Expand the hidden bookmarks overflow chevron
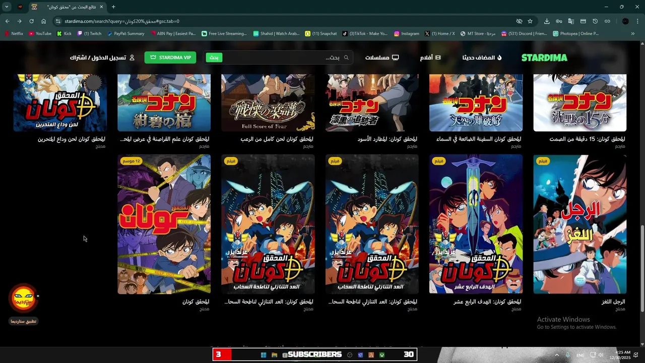 click(633, 34)
